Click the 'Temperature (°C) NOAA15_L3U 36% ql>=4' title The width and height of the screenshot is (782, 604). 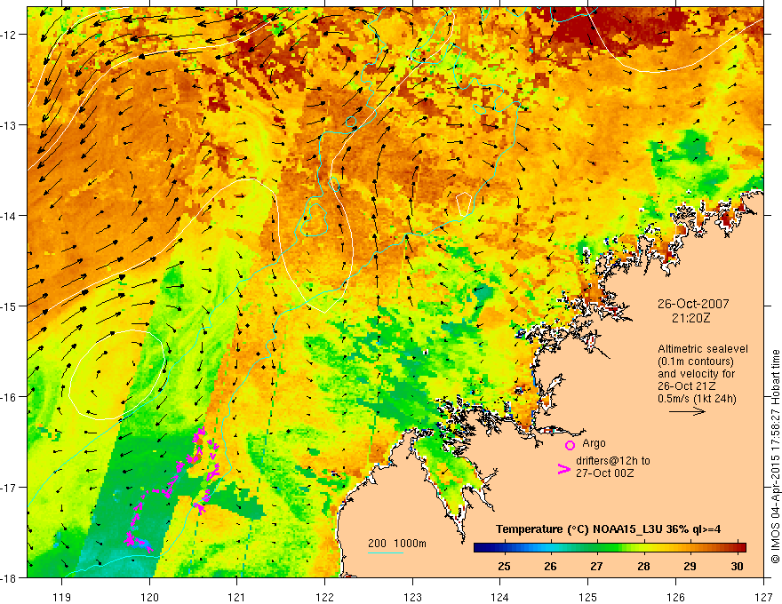coord(608,529)
